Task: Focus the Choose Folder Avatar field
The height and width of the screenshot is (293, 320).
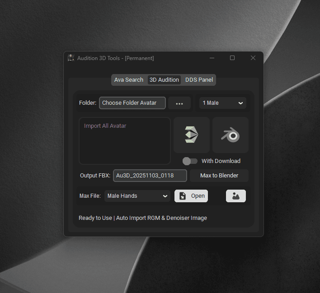Action: point(132,103)
